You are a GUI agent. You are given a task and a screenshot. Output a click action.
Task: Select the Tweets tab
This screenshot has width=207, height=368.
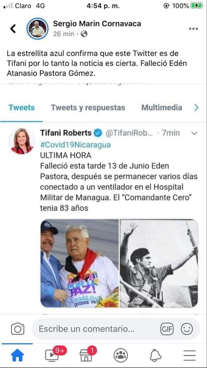click(21, 108)
